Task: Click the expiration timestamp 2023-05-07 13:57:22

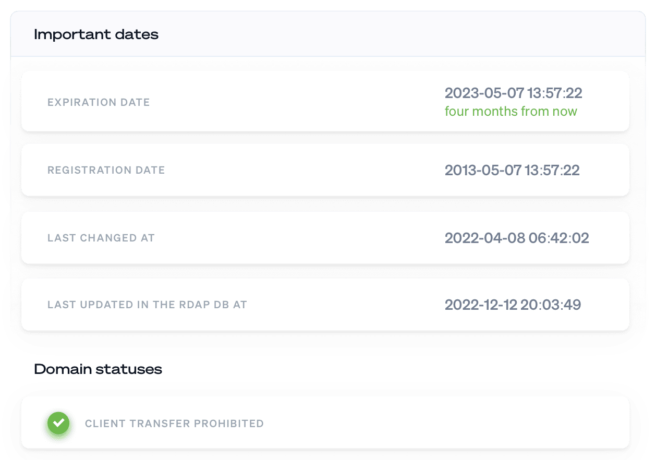Action: tap(513, 93)
